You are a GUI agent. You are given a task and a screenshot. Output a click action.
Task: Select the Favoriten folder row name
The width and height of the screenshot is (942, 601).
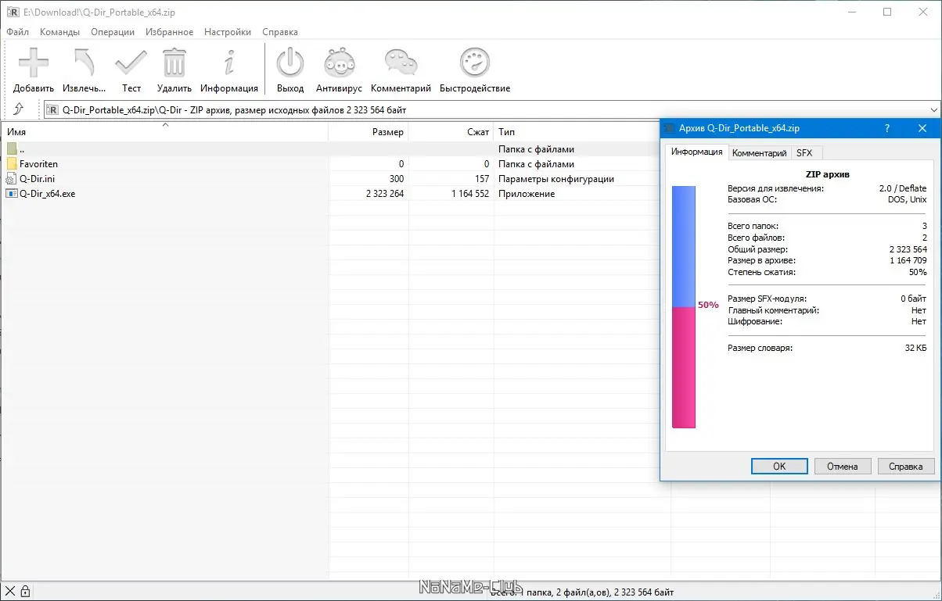38,164
